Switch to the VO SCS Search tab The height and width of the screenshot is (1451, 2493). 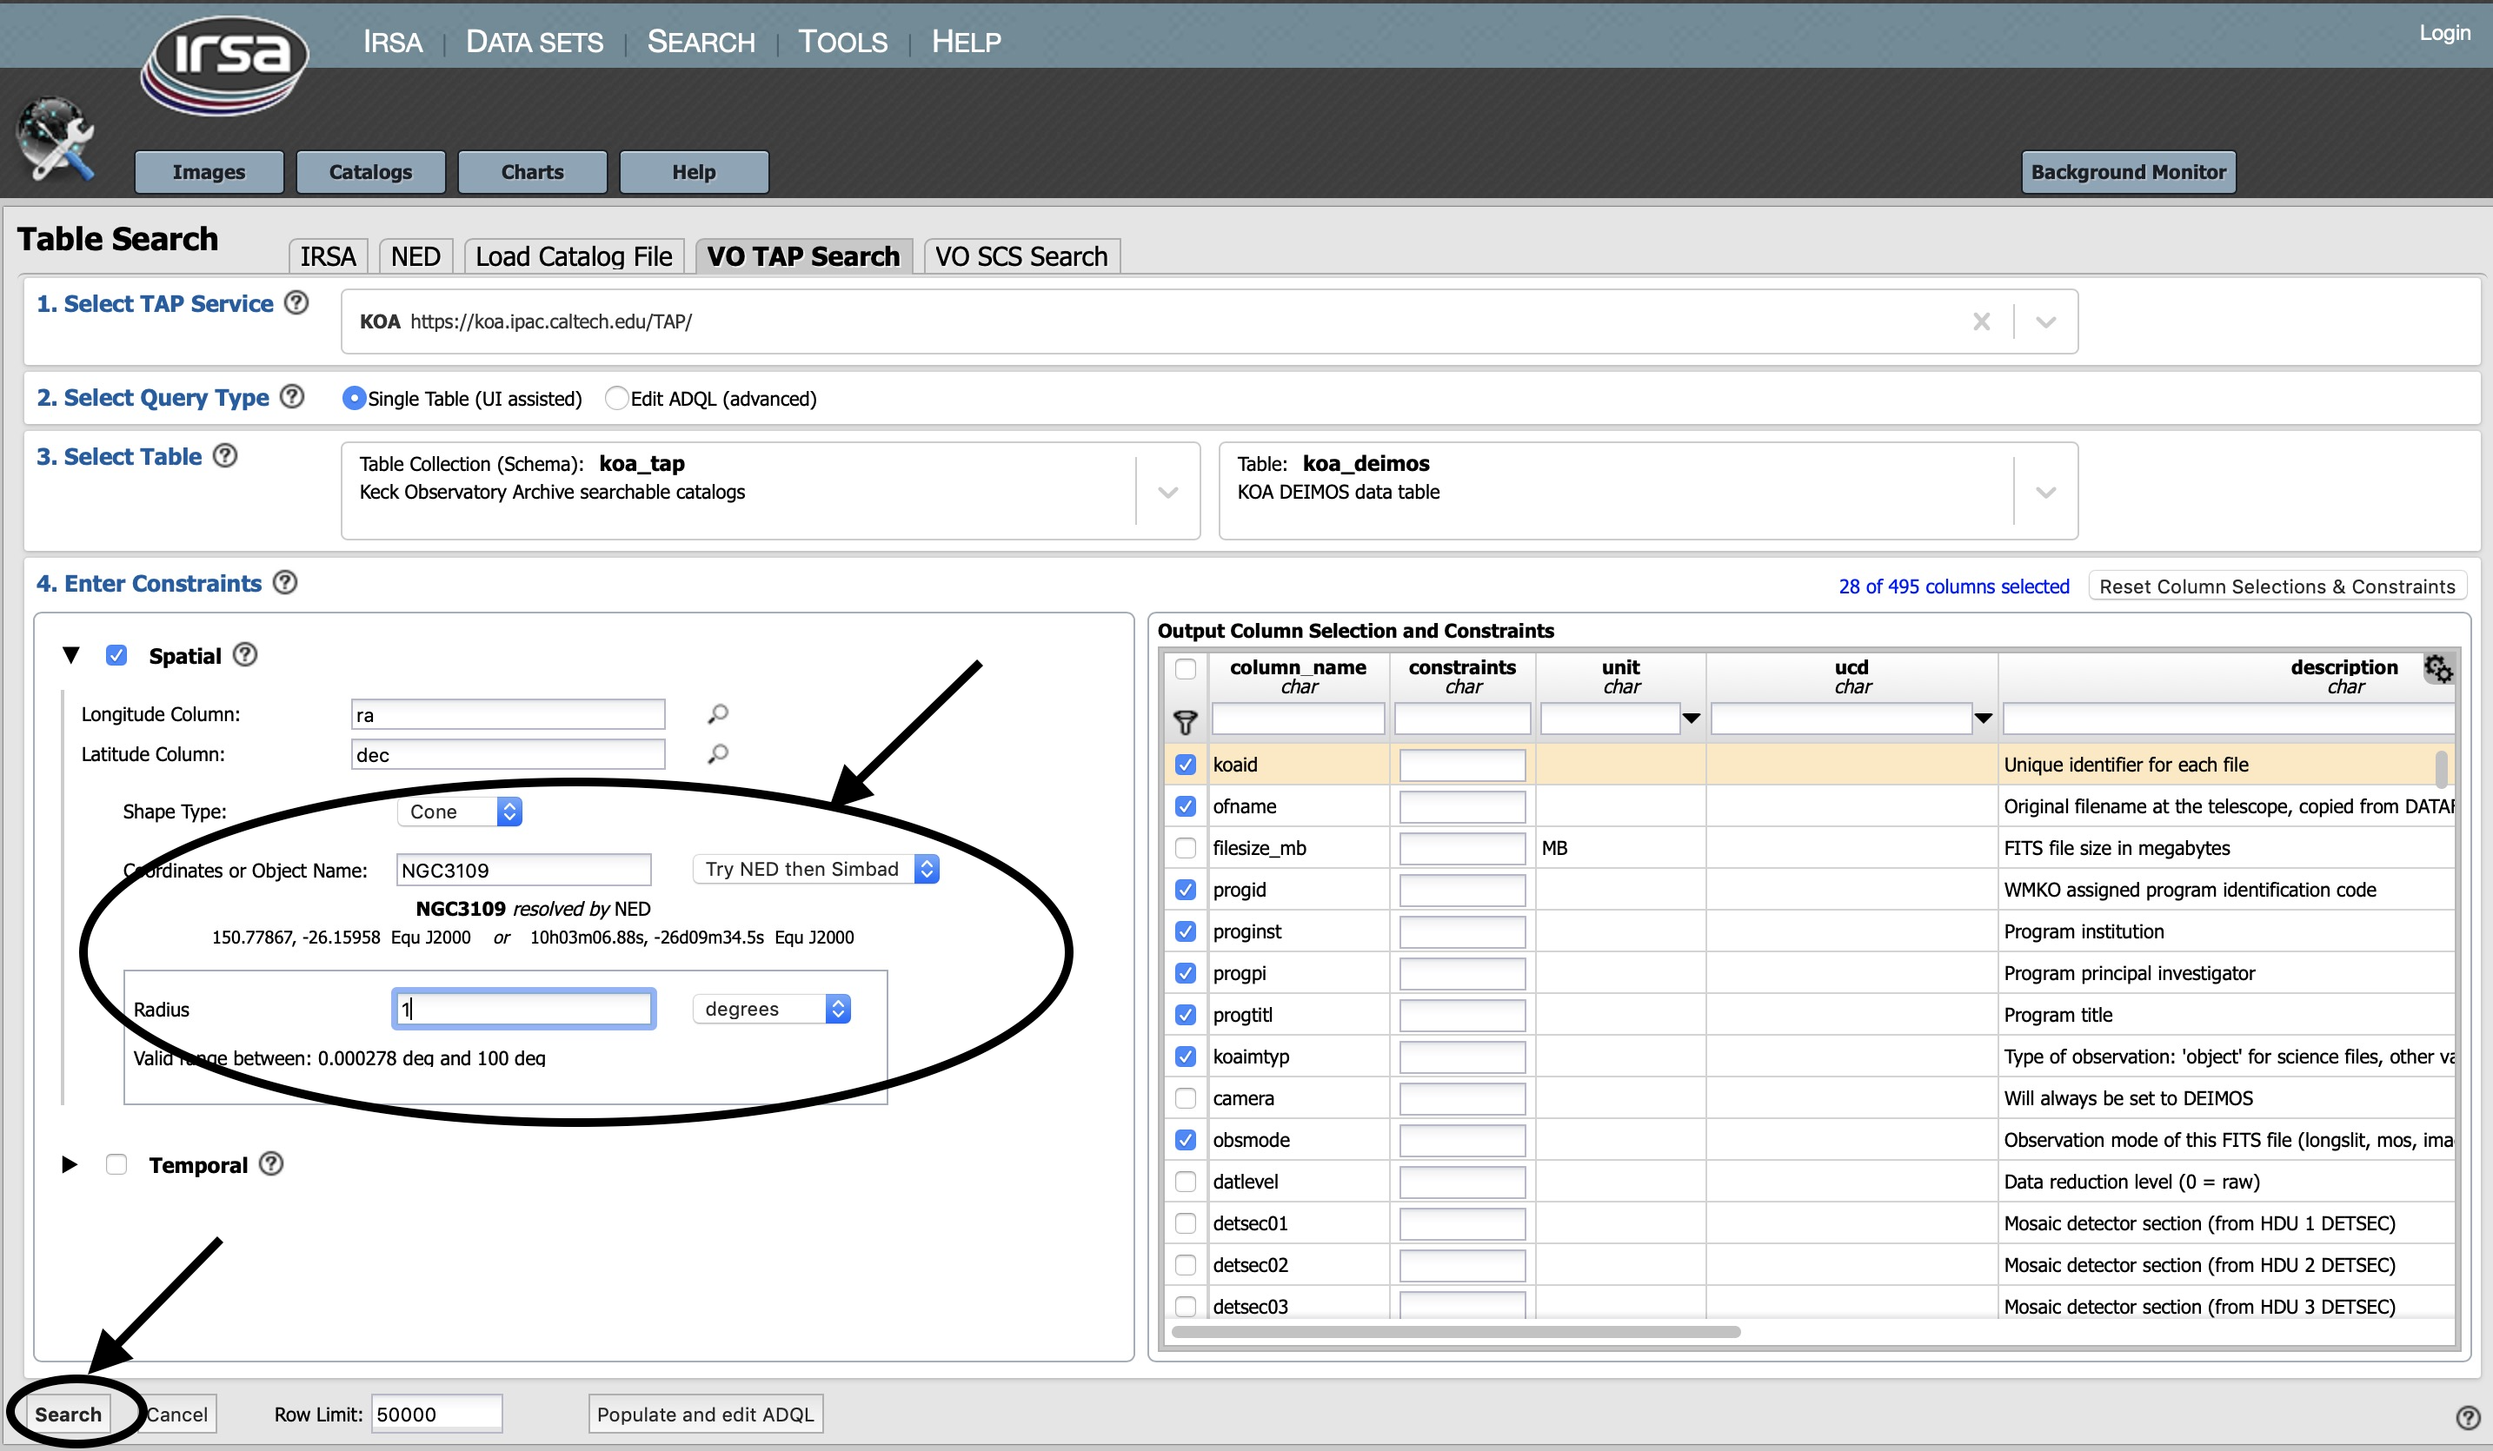[1021, 256]
